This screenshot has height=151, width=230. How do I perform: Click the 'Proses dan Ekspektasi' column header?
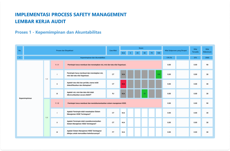click(x=65, y=50)
